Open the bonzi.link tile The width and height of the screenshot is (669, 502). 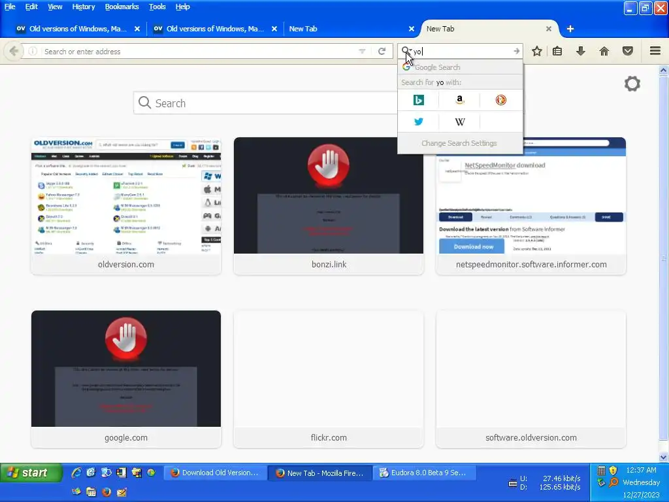click(x=329, y=206)
